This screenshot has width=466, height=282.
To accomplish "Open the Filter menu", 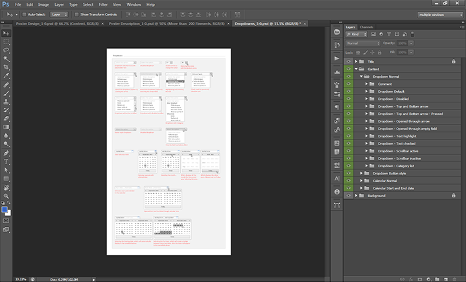I will [103, 4].
